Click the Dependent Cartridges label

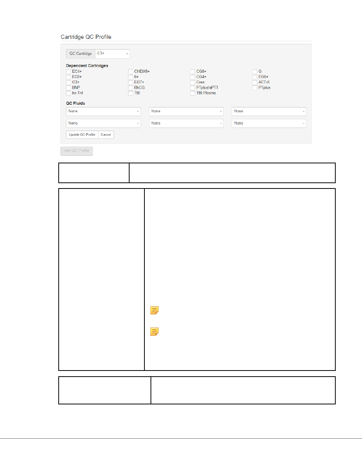pos(87,65)
